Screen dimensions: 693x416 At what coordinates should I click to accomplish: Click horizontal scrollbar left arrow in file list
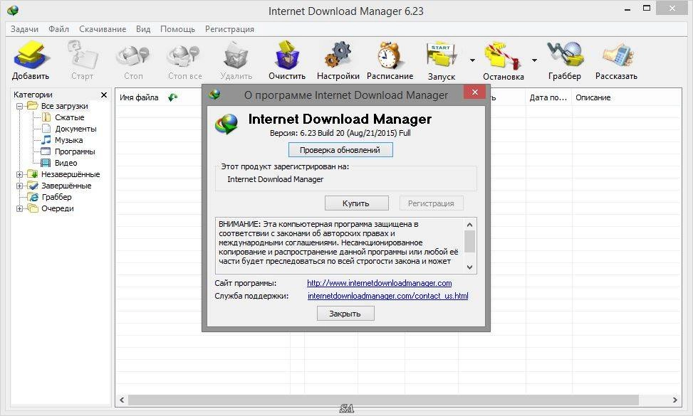click(122, 400)
